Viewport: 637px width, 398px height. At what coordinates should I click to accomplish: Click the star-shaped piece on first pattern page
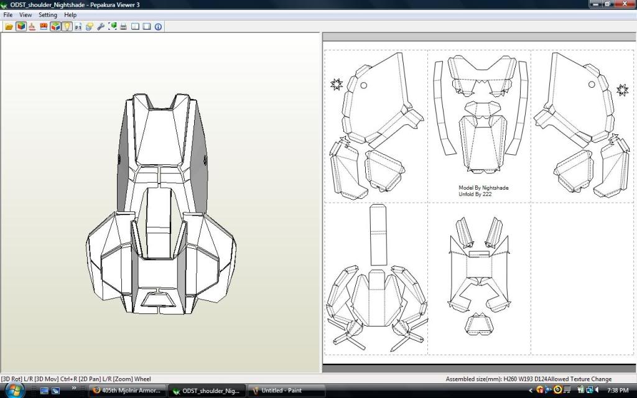(x=337, y=84)
